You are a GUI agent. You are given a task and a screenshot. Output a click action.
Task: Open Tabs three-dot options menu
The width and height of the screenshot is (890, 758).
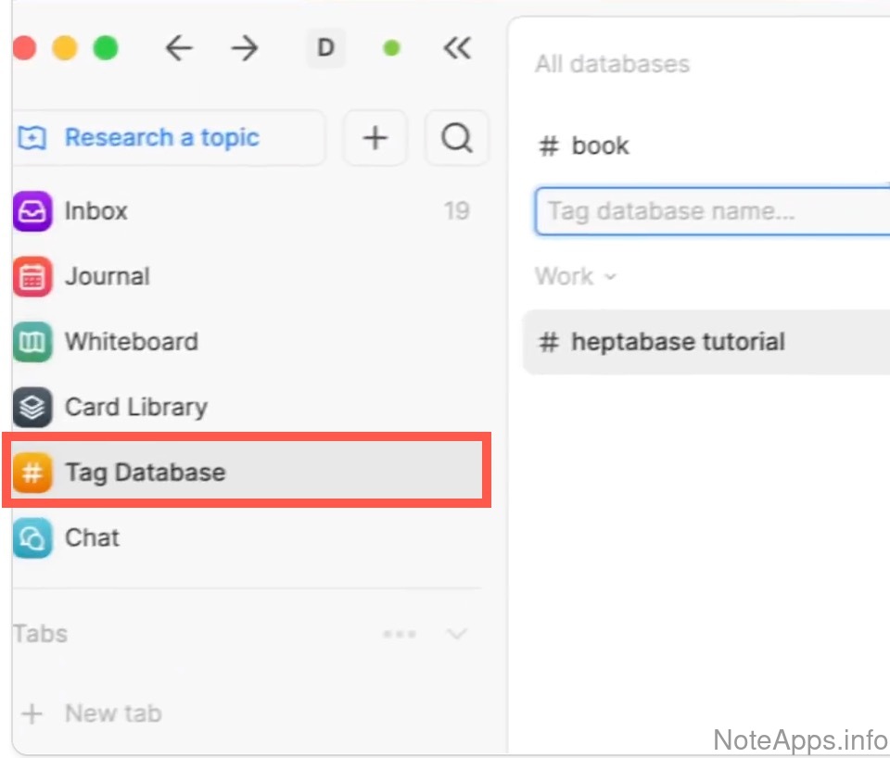400,635
